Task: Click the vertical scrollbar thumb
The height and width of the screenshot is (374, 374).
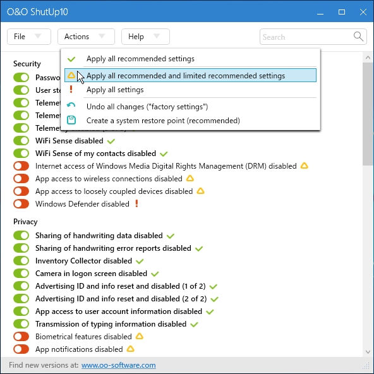Action: [368, 114]
